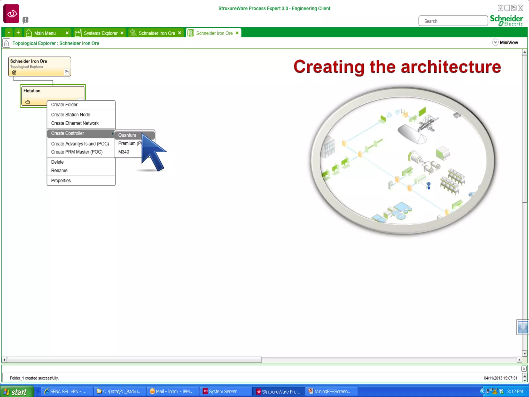Click the red eye application logo icon
This screenshot has width=529, height=397.
point(11,14)
